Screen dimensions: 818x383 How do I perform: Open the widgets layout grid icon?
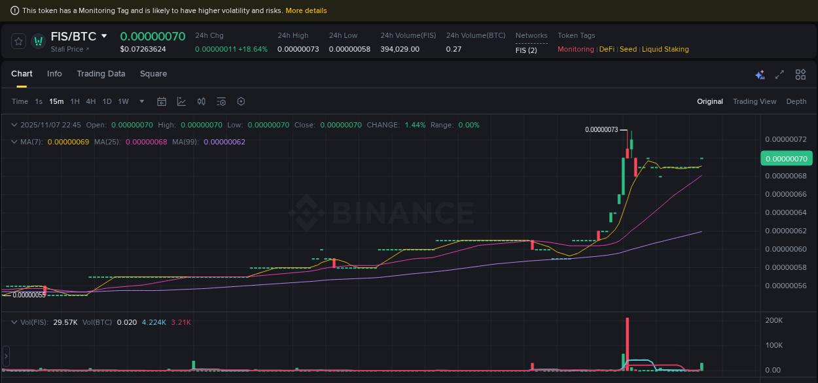click(800, 75)
